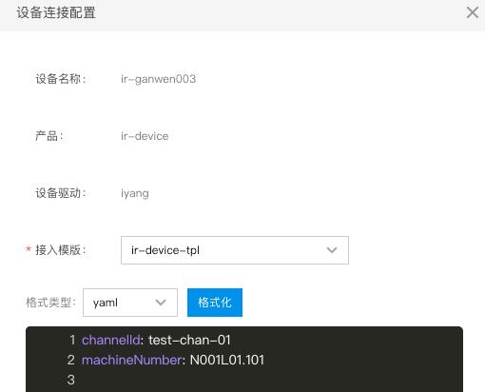Open the 格式类型 yaml selector
The height and width of the screenshot is (392, 485).
[130, 303]
